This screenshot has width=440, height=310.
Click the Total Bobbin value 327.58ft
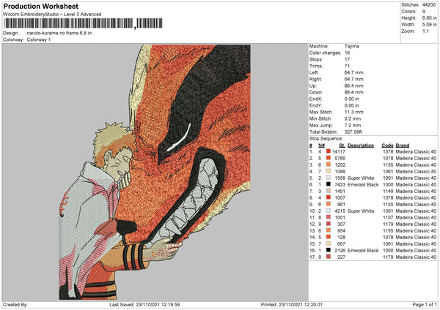click(353, 132)
